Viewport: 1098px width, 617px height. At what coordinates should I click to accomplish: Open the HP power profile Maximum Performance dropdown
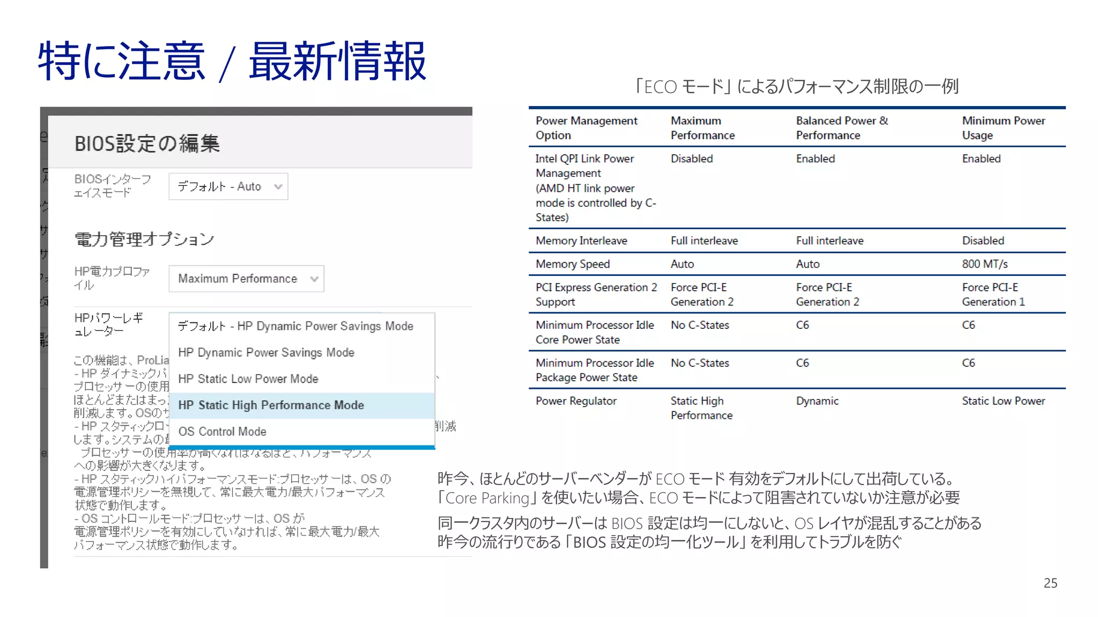coord(246,279)
